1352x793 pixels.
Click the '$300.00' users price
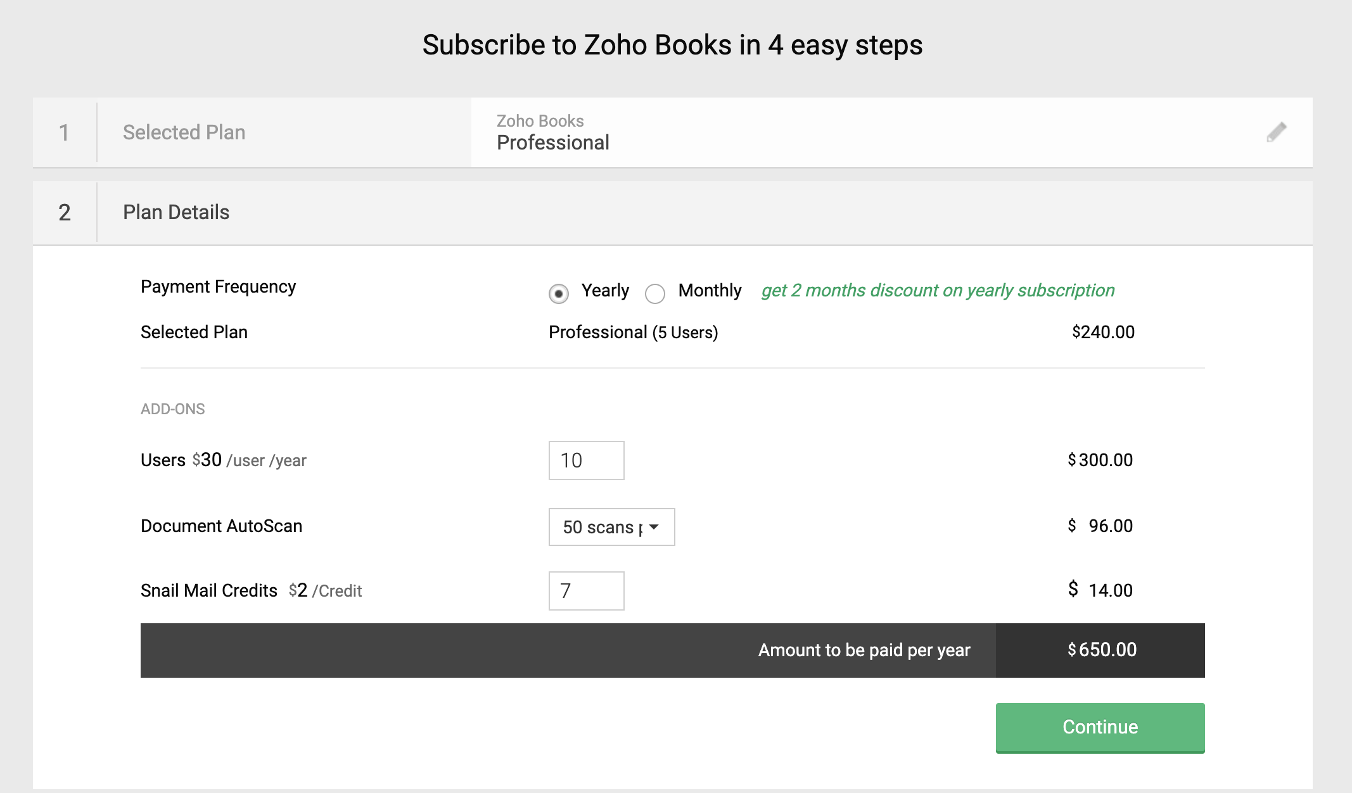click(1100, 460)
